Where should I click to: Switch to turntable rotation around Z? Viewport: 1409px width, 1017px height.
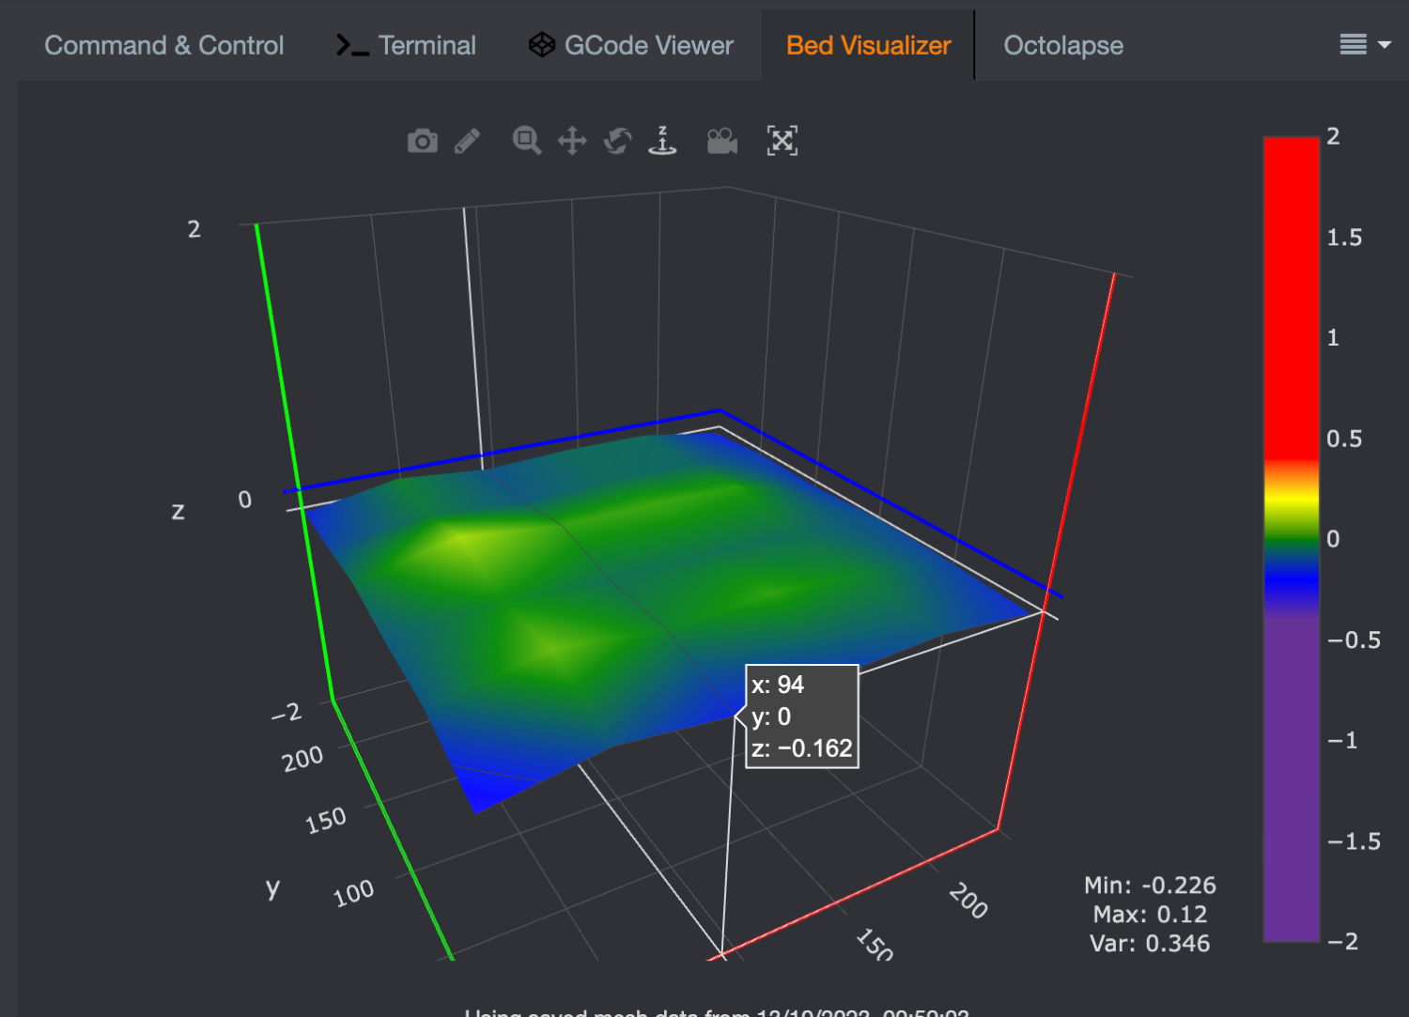[662, 141]
